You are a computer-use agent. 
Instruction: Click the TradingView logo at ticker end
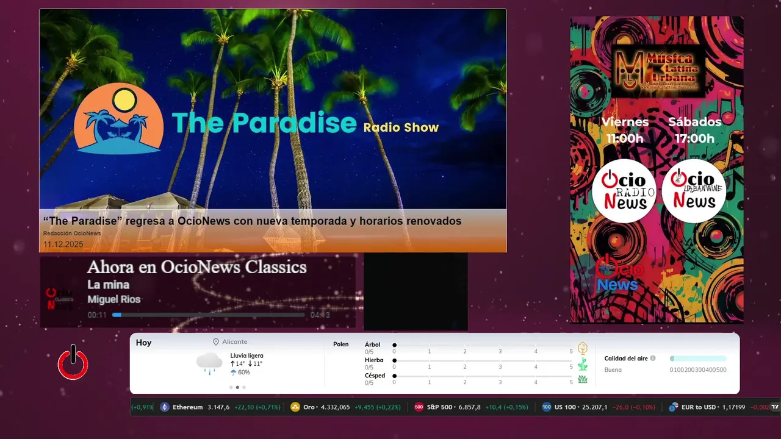click(775, 407)
